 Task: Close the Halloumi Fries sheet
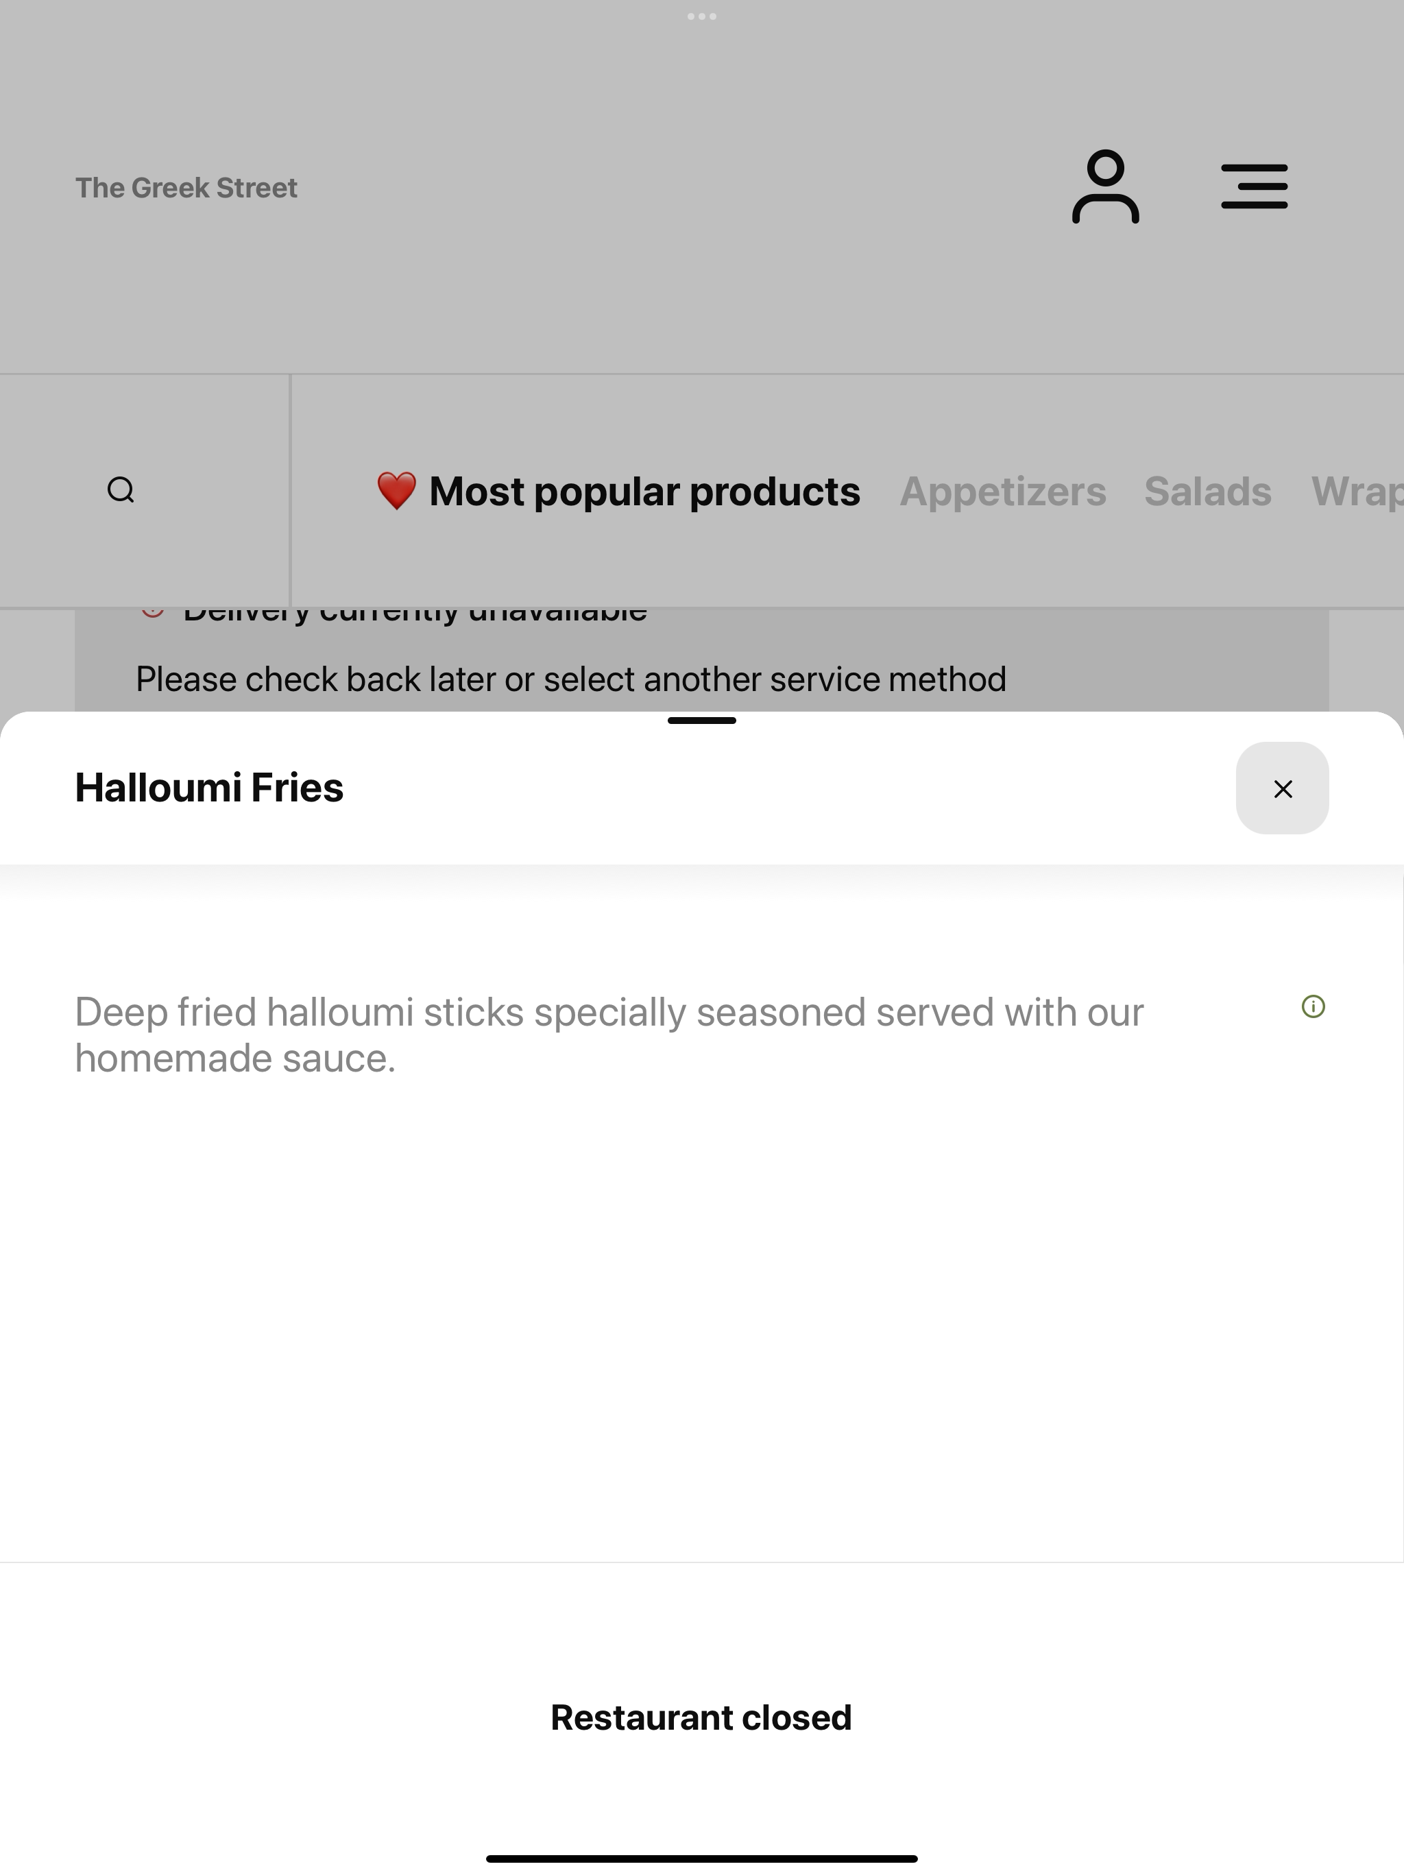click(1282, 788)
